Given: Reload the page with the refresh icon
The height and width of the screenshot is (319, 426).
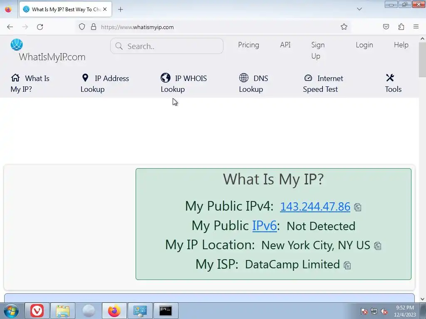Looking at the screenshot, I should coord(40,27).
